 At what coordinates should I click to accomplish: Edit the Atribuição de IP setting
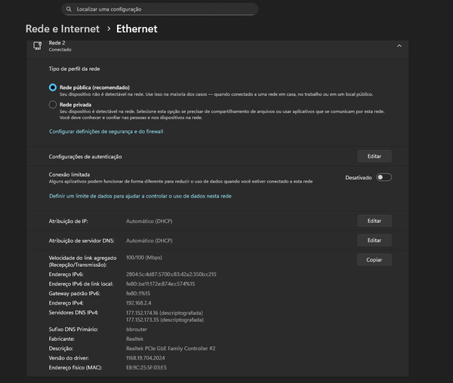click(x=374, y=221)
